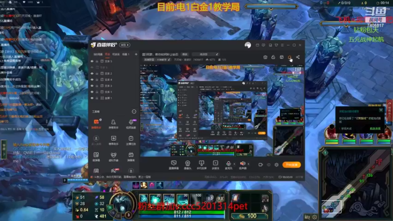
Task: Expand the speaker options arrow
Action: coord(249,164)
